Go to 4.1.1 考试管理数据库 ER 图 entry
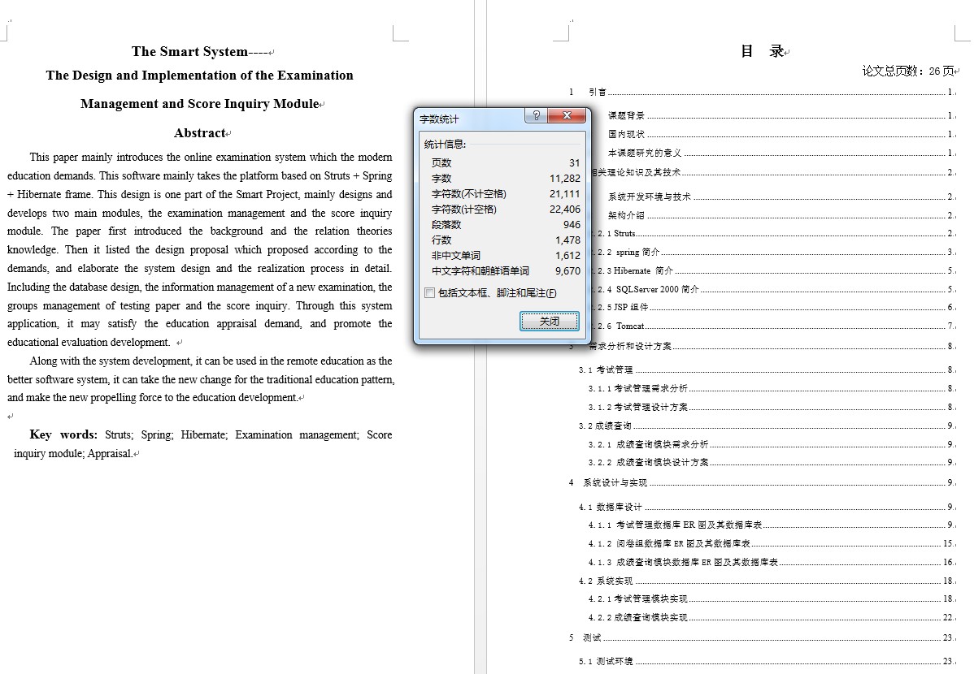 [x=772, y=525]
